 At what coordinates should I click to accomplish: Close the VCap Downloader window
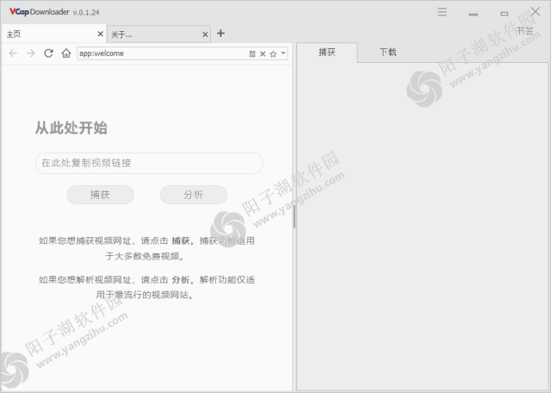tap(536, 11)
